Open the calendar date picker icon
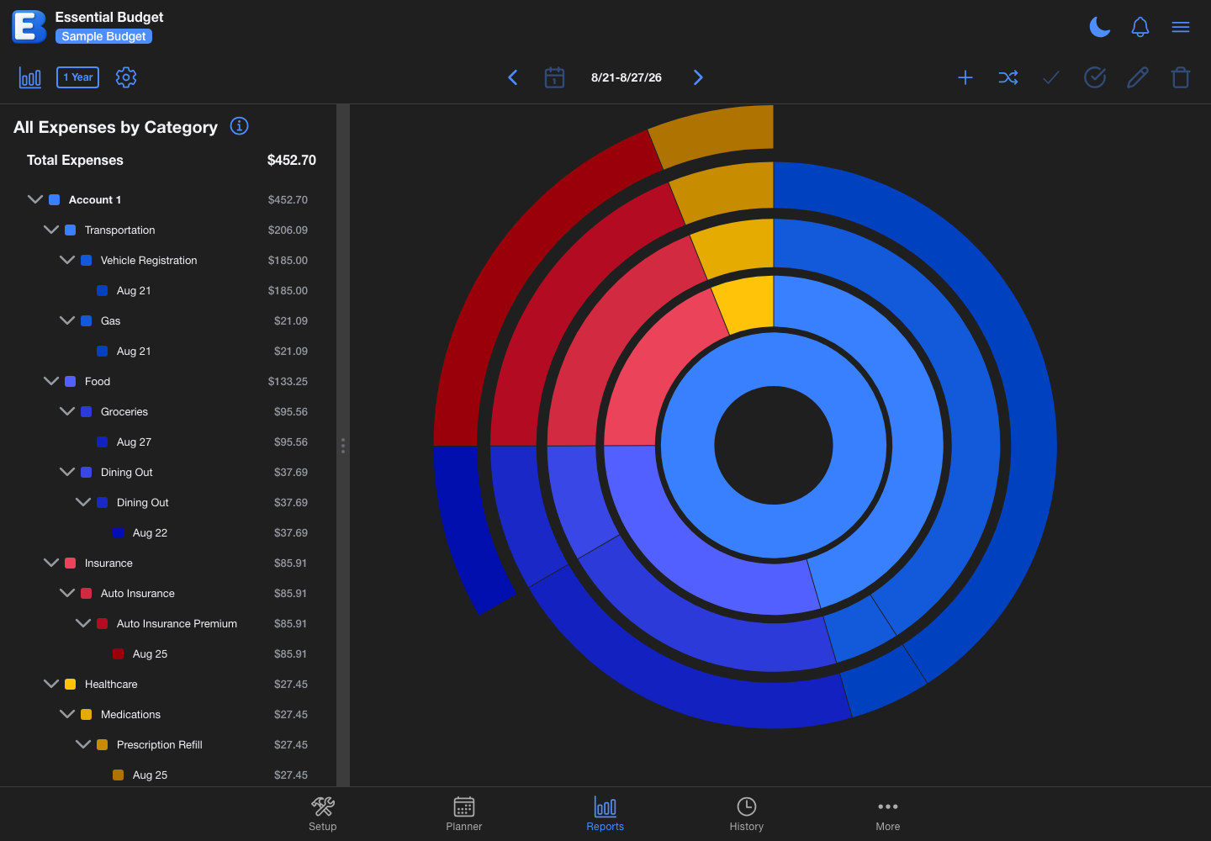The width and height of the screenshot is (1211, 841). (x=554, y=77)
